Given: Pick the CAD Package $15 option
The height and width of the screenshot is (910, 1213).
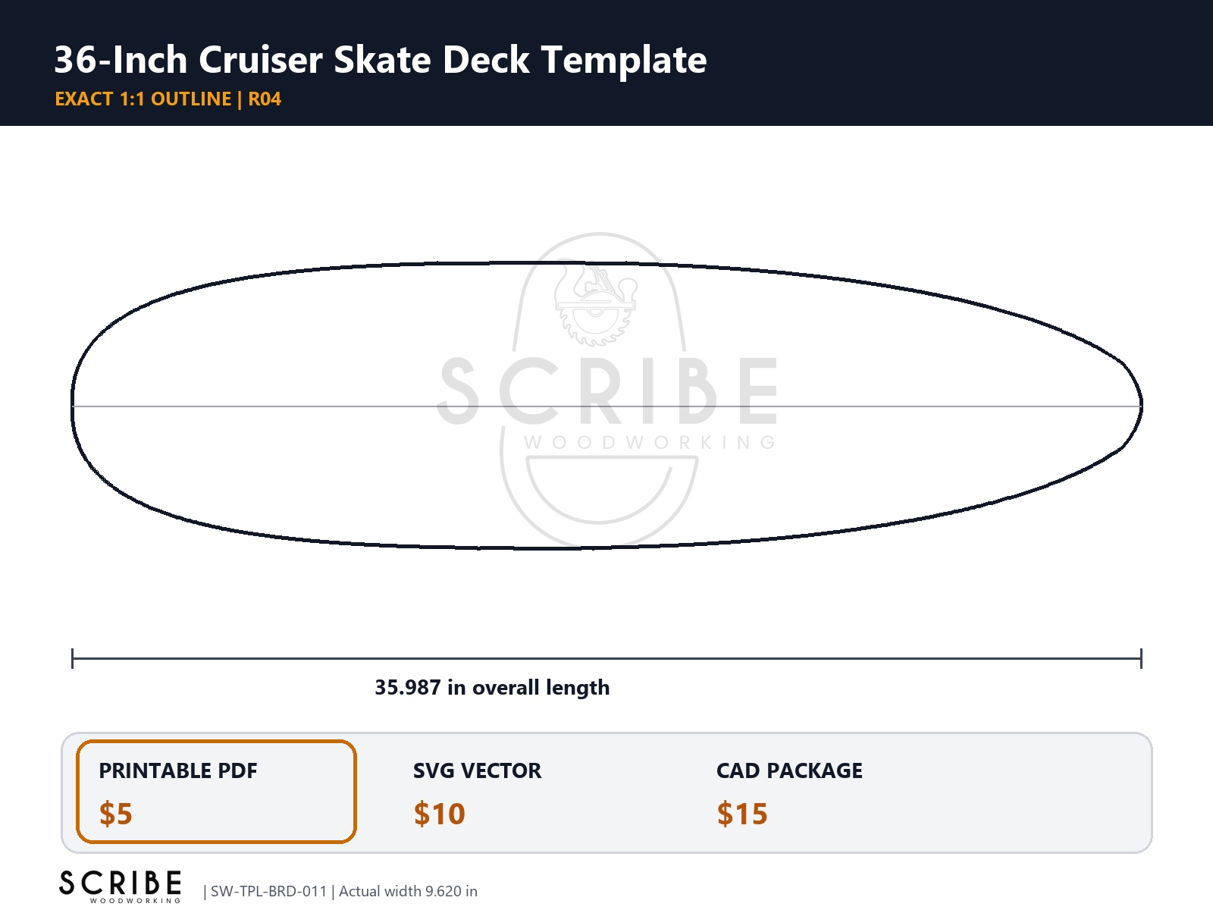Looking at the screenshot, I should point(790,792).
